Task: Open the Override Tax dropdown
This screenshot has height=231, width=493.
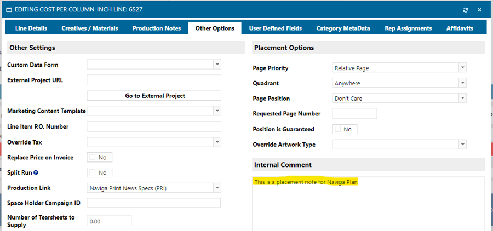Action: (x=217, y=142)
